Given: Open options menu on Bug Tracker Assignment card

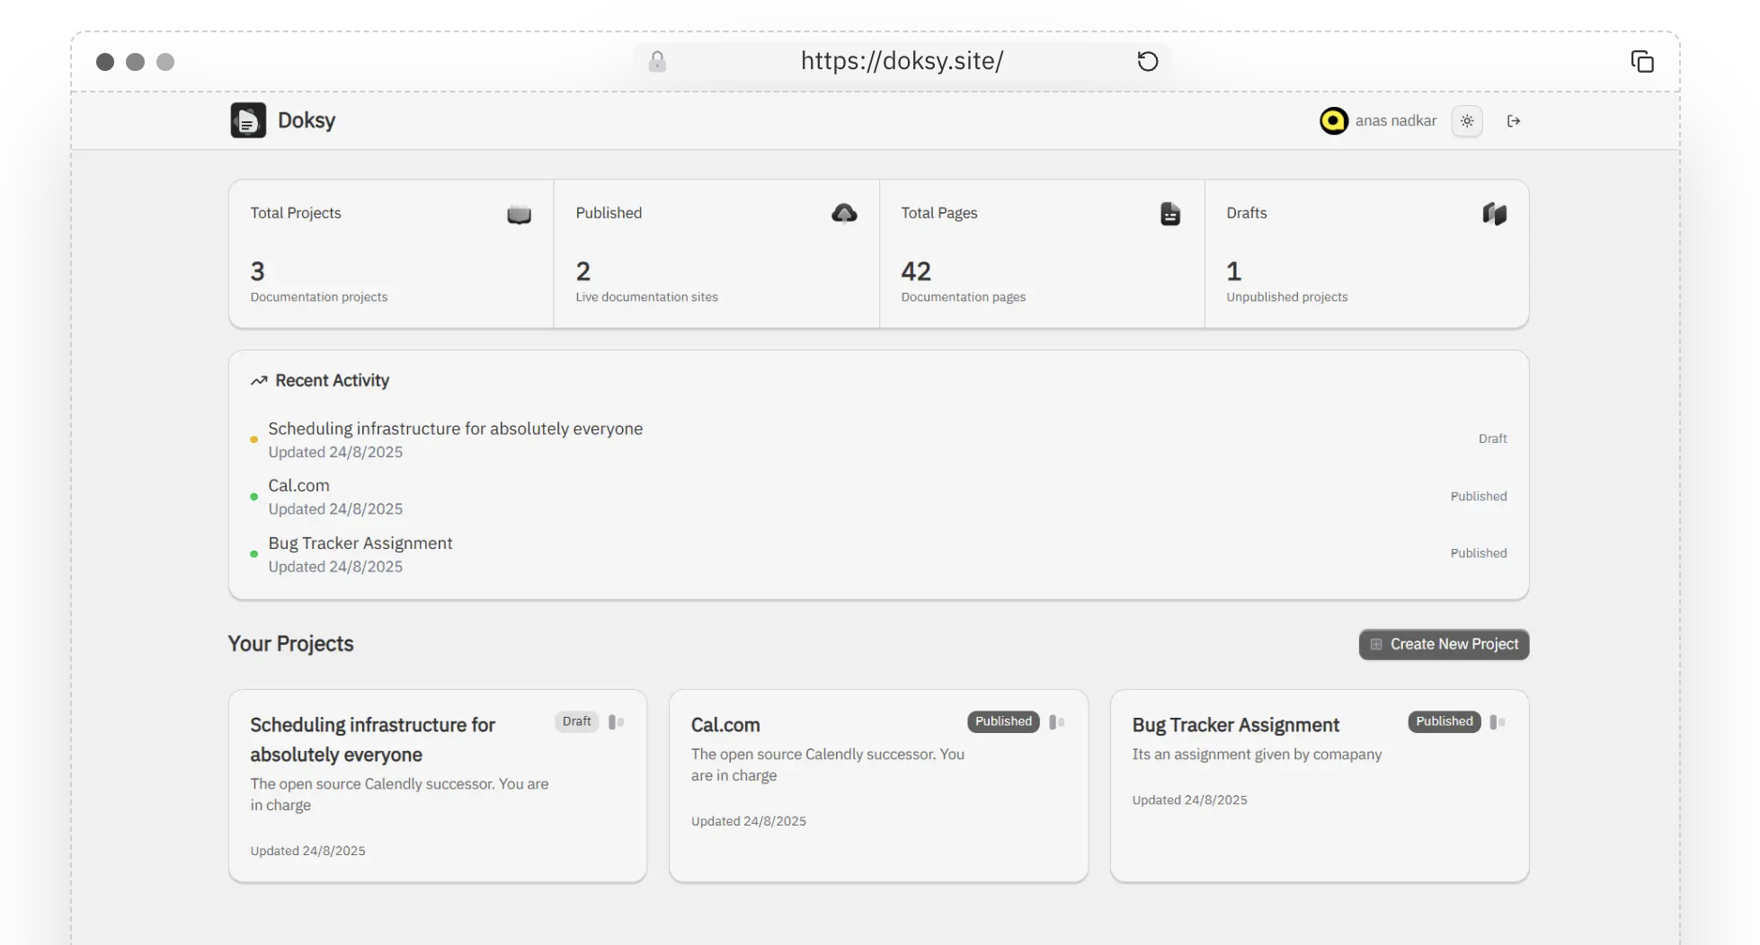Looking at the screenshot, I should click(x=1498, y=722).
